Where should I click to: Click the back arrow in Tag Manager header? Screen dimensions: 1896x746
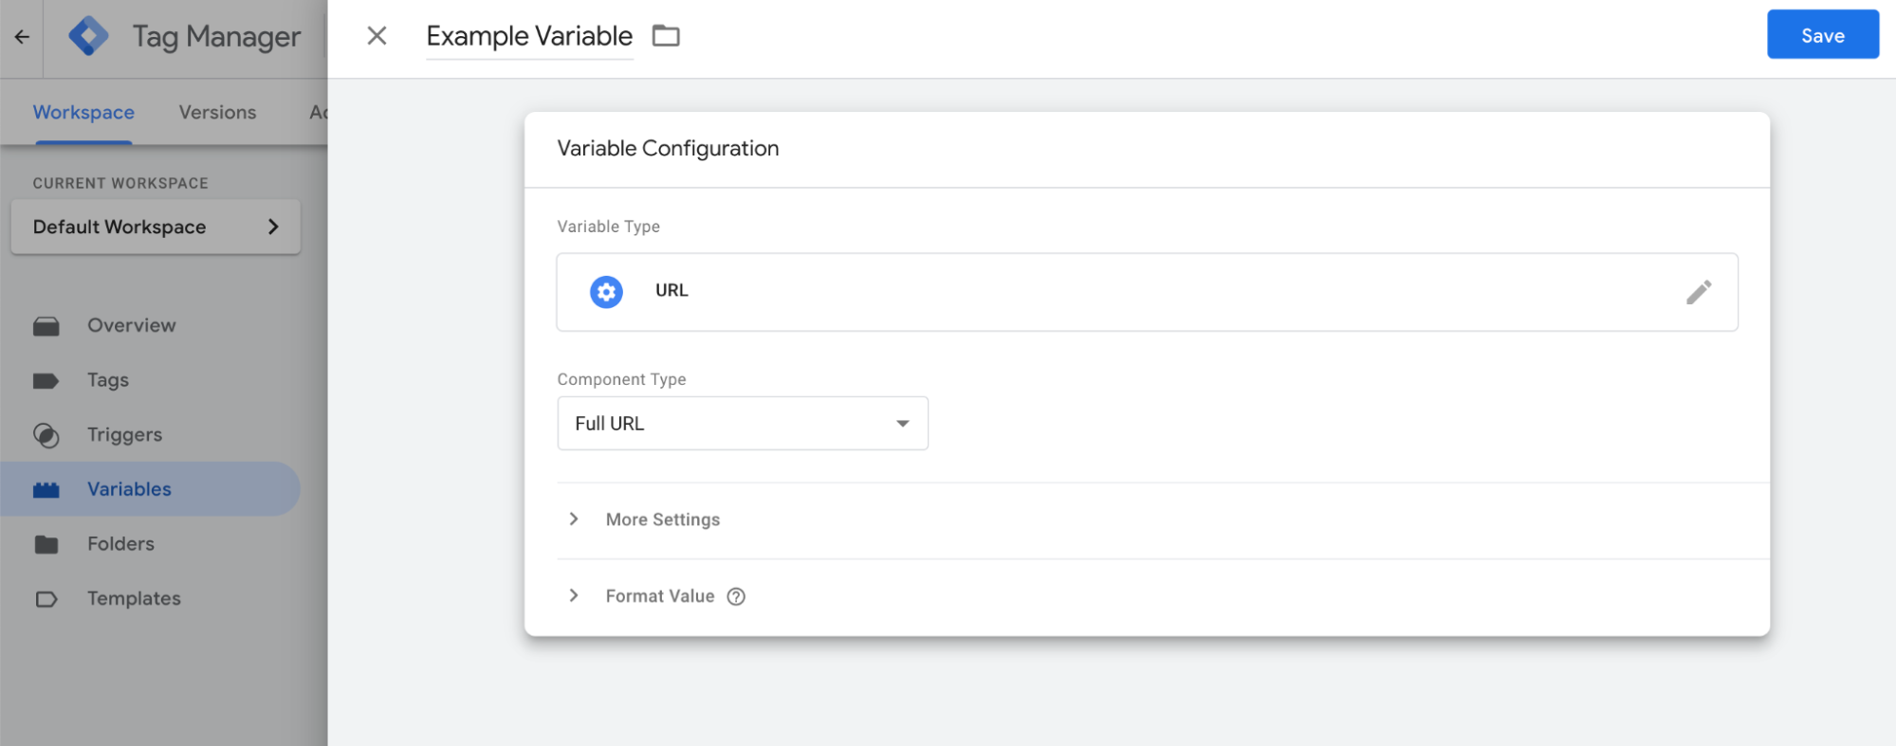point(22,37)
